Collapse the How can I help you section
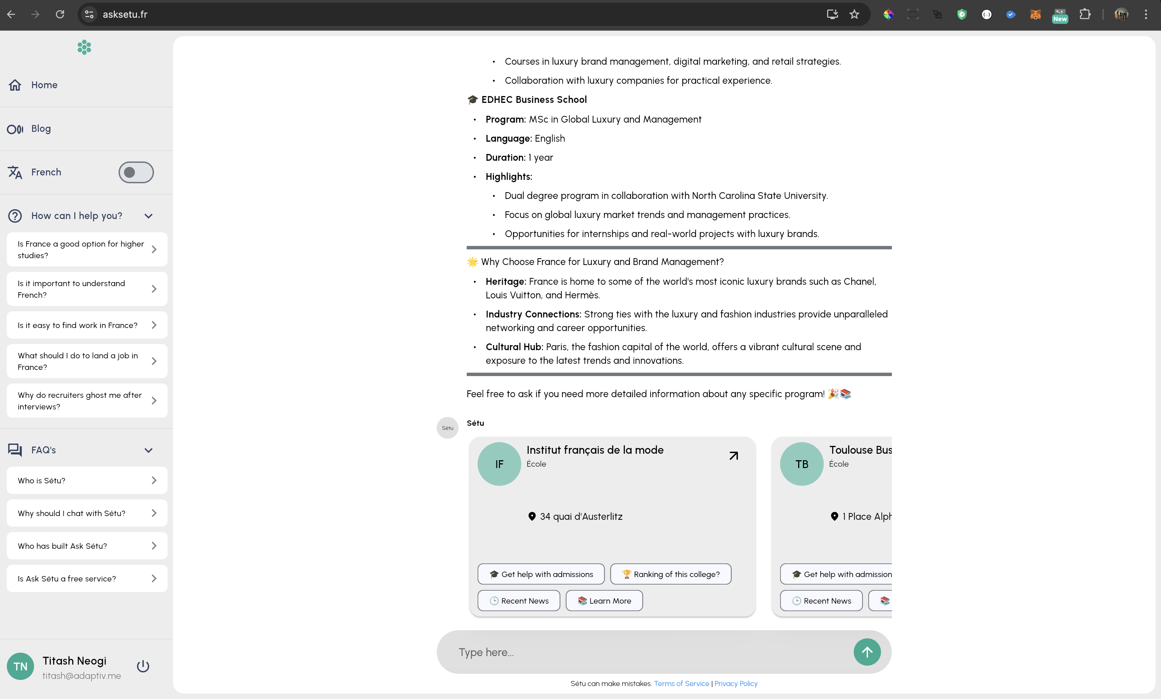 tap(149, 216)
